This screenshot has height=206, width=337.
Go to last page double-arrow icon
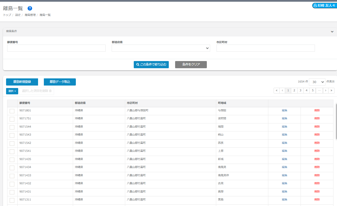[331, 90]
